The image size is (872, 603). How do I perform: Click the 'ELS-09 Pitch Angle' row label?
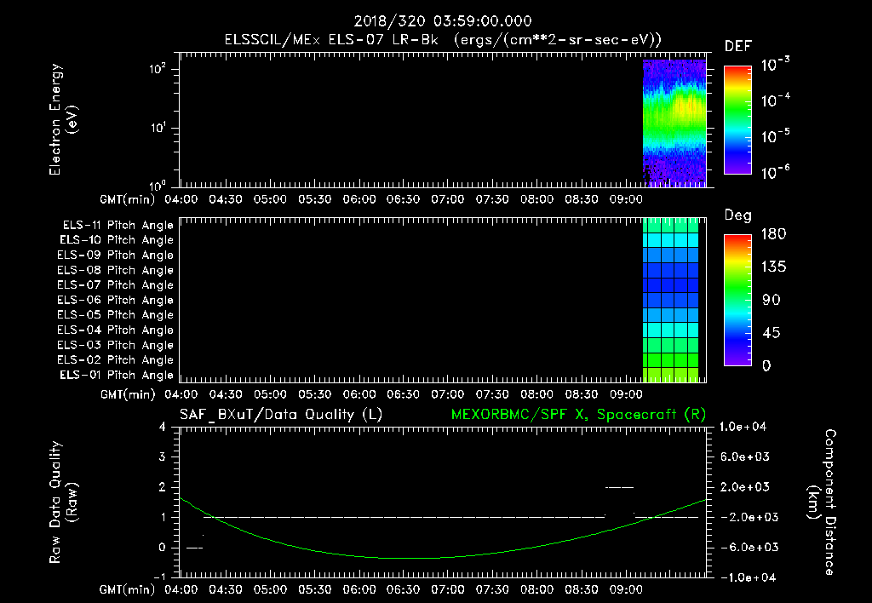click(x=115, y=256)
